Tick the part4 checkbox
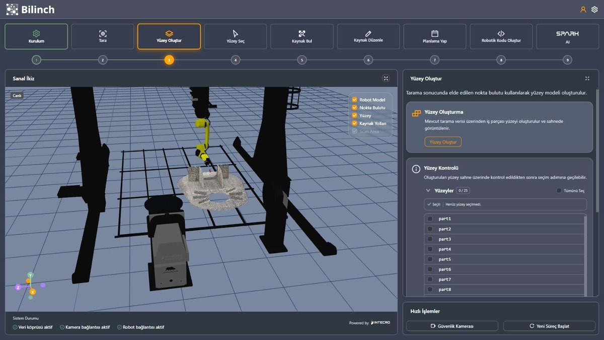The height and width of the screenshot is (340, 604). (x=430, y=249)
